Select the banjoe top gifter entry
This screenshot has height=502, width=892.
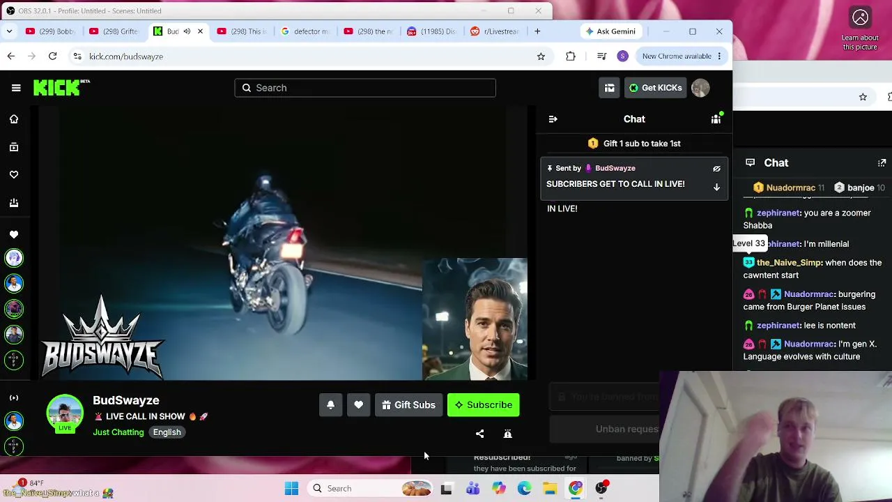pos(860,188)
